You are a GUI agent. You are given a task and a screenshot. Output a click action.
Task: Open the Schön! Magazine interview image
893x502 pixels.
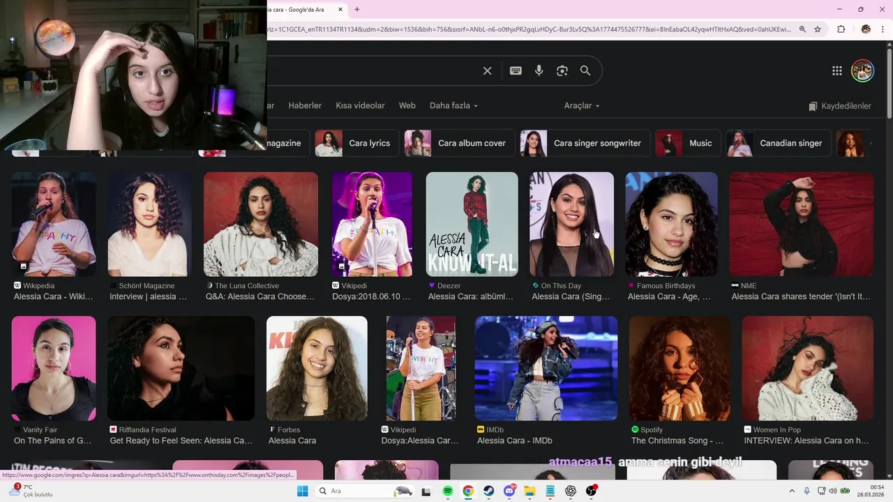coord(150,225)
